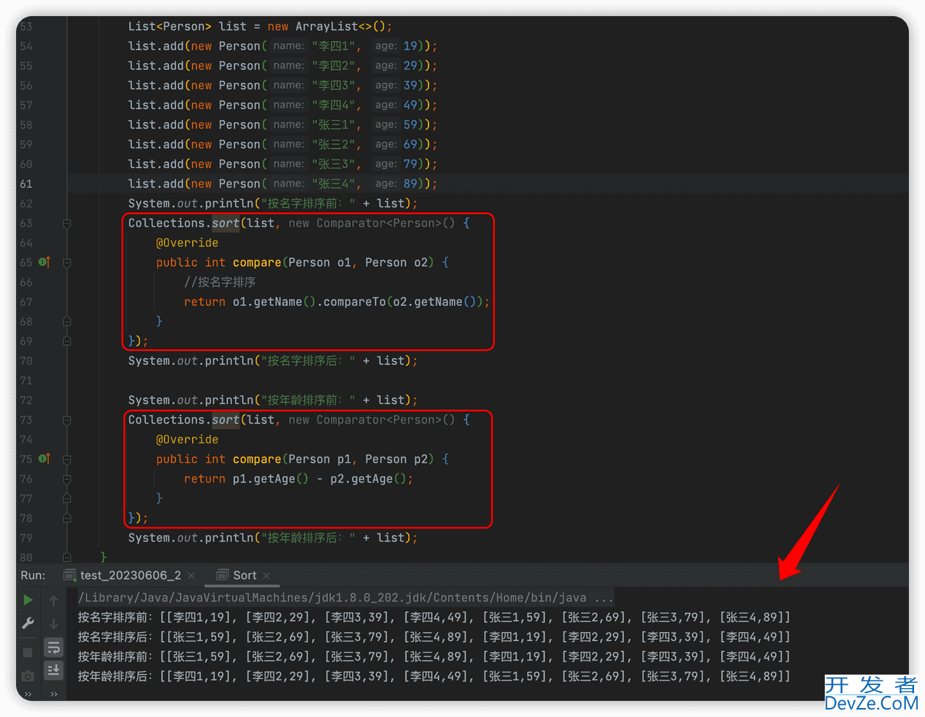Rerun the program with the green play icon
The width and height of the screenshot is (925, 717).
click(x=28, y=600)
